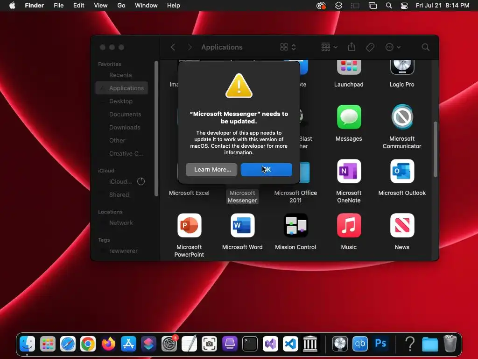Open Safari from the Dock
Viewport: 478px width, 359px height.
pos(68,344)
